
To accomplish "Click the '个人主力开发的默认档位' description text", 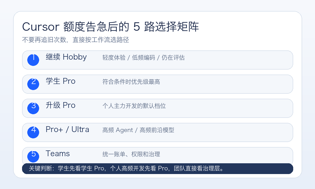I will click(x=134, y=106).
